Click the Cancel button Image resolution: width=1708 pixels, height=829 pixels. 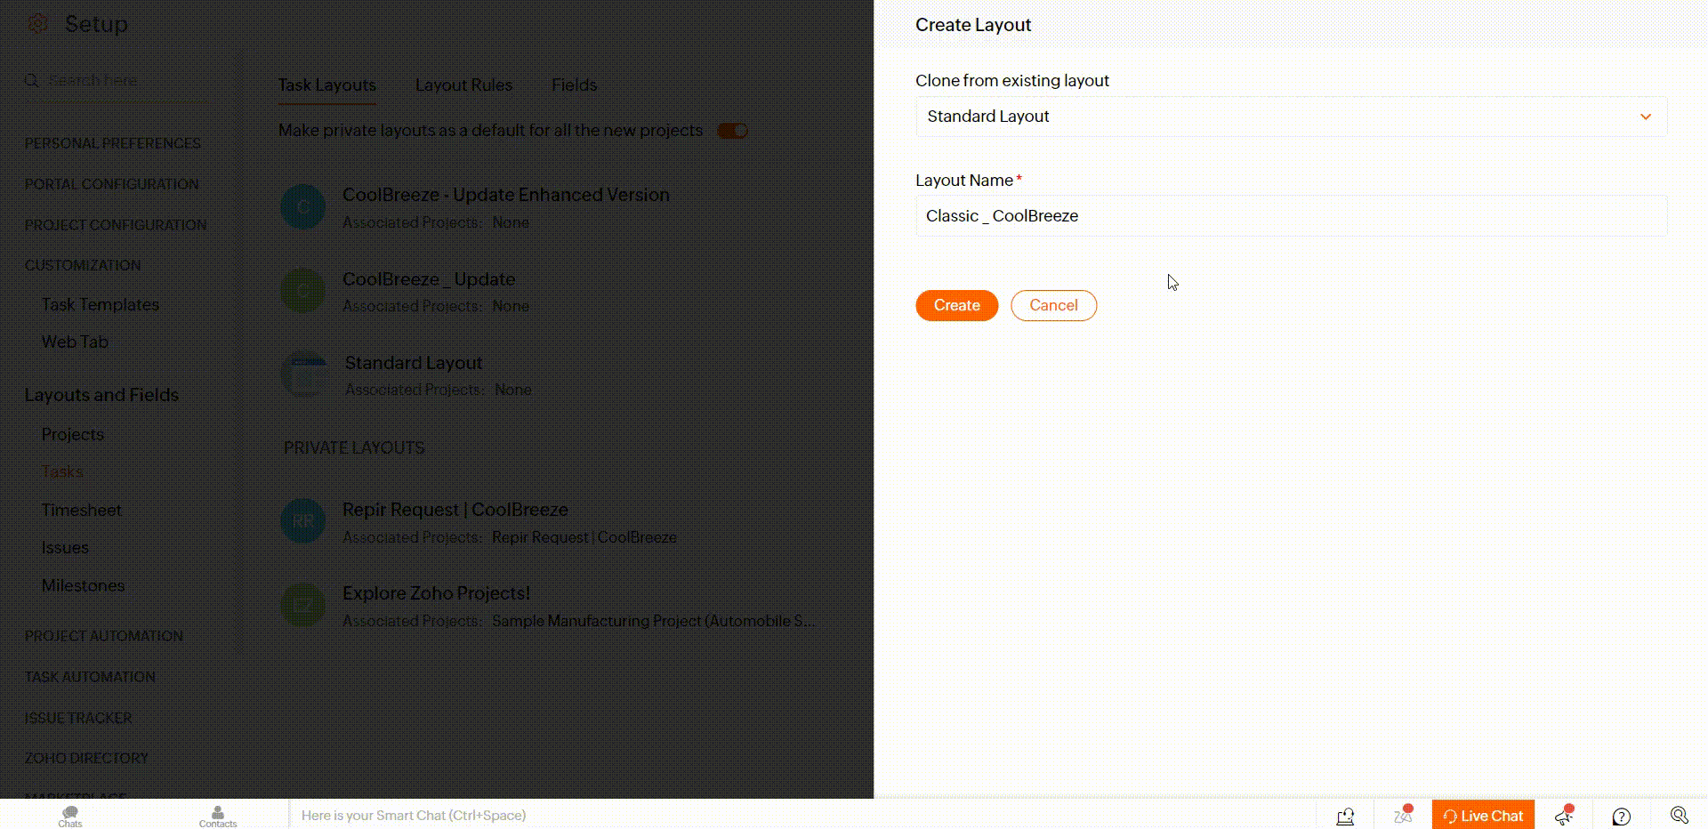click(1053, 305)
